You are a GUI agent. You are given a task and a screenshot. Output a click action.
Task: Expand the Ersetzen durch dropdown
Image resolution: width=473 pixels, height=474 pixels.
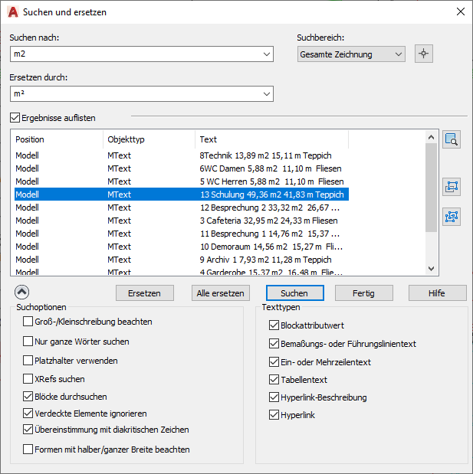click(x=267, y=93)
